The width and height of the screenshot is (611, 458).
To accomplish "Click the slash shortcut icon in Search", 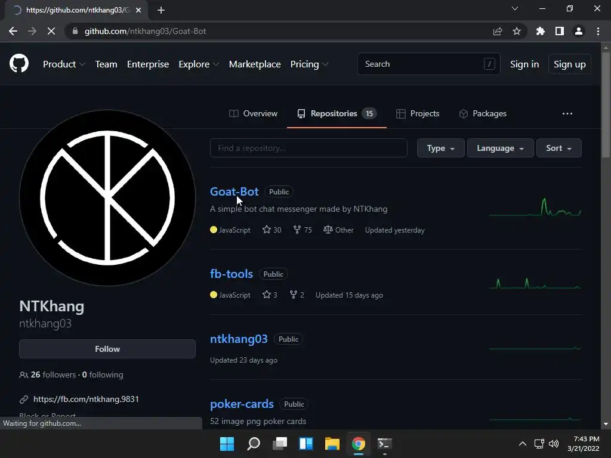I will click(489, 64).
